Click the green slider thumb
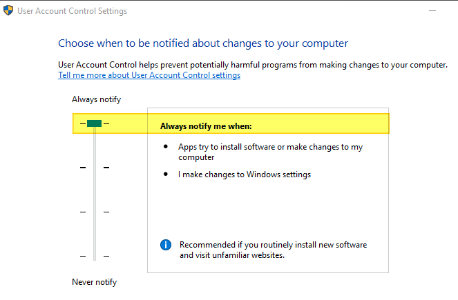This screenshot has width=458, height=300. coord(95,123)
